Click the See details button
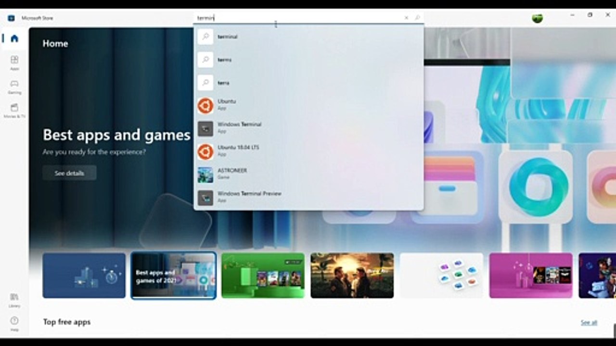 pos(69,173)
